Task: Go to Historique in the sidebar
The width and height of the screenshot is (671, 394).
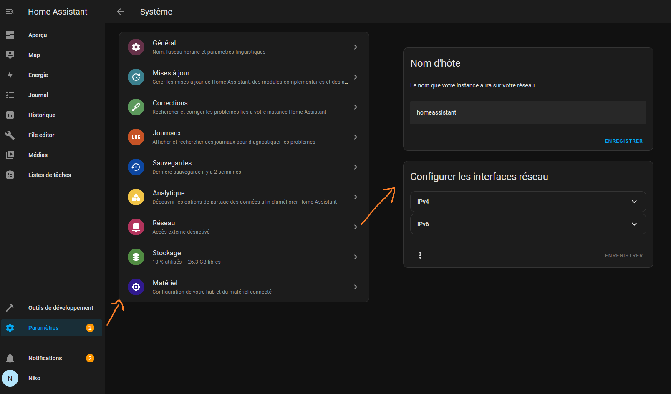Action: [42, 115]
